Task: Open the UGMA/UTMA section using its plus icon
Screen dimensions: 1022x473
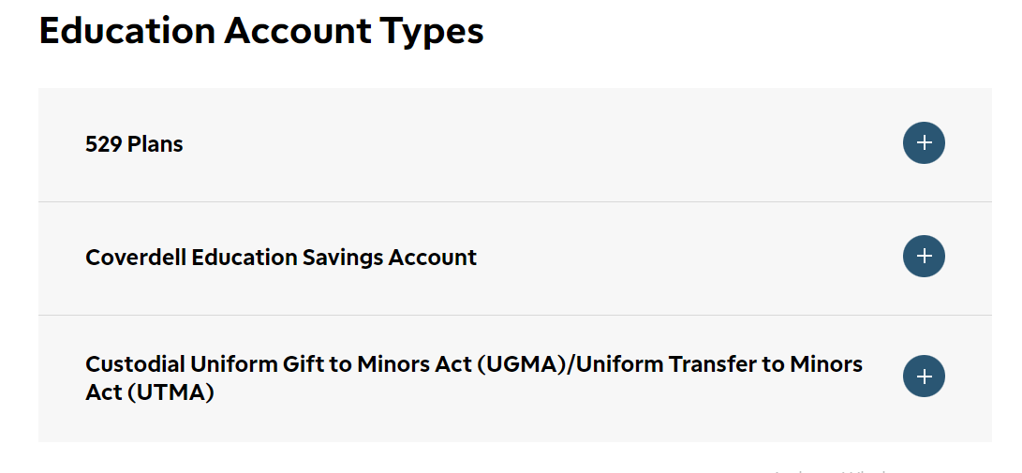Action: pos(924,376)
